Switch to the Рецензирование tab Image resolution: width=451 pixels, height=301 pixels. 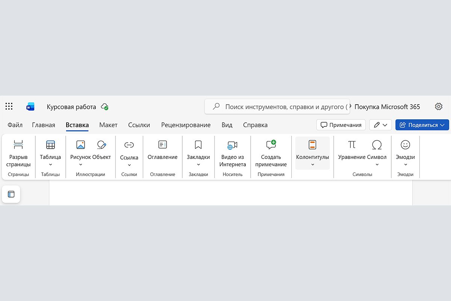point(186,125)
